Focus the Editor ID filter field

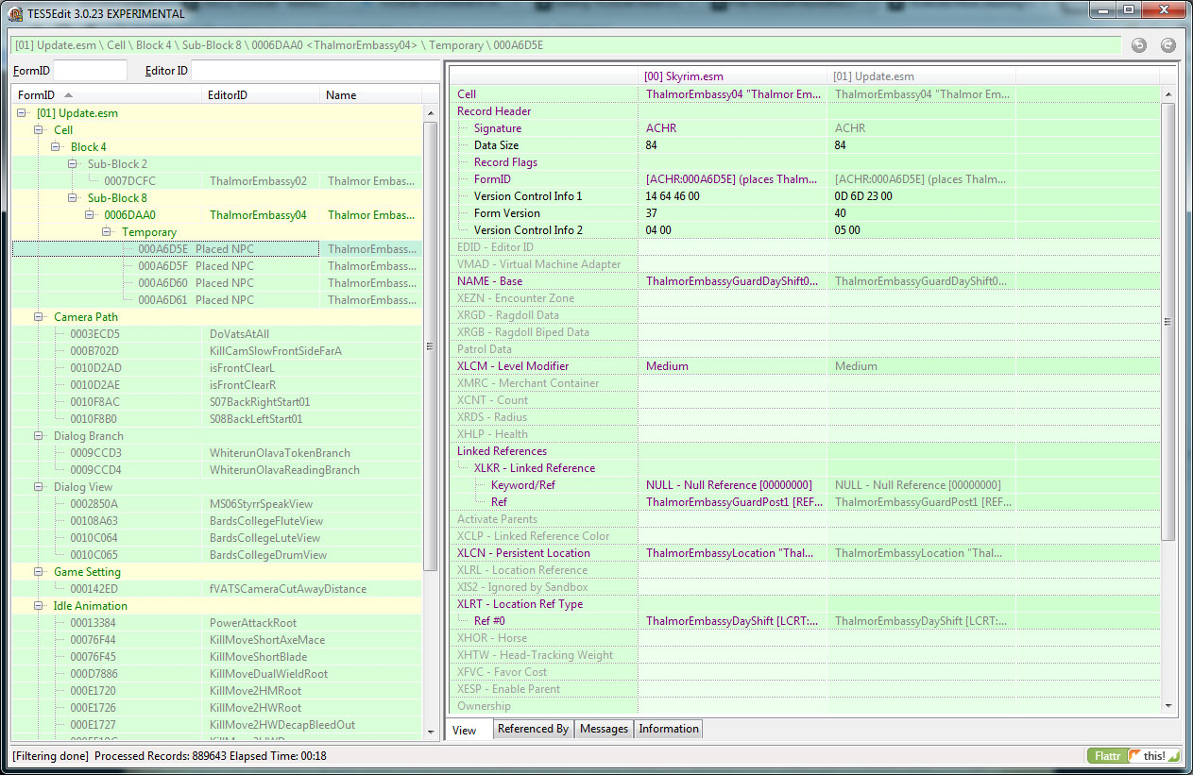(315, 70)
